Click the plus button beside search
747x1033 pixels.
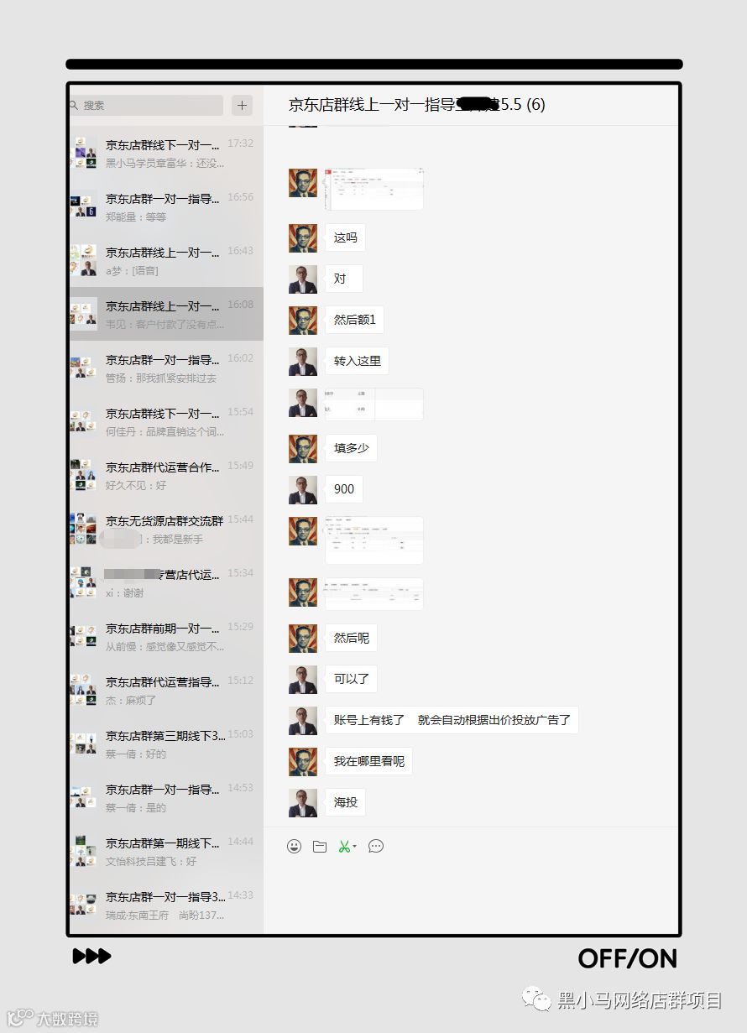point(243,105)
